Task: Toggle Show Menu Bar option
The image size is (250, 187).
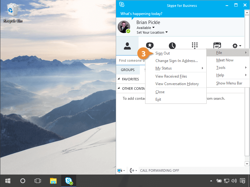Action: 229,83
